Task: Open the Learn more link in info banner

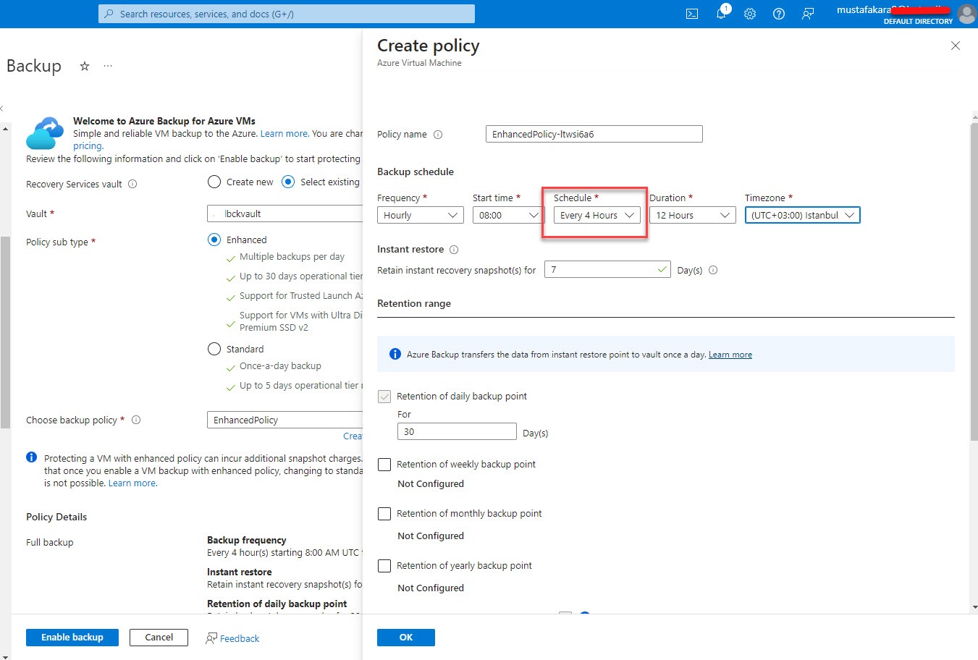Action: [x=730, y=355]
